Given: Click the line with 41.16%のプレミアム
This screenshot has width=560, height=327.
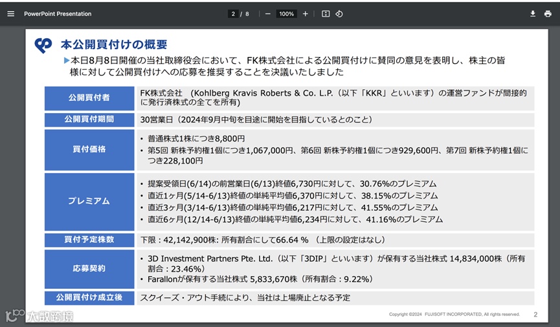Looking at the screenshot, I should (295, 219).
